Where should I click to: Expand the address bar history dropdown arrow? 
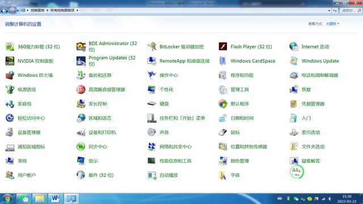(329, 10)
